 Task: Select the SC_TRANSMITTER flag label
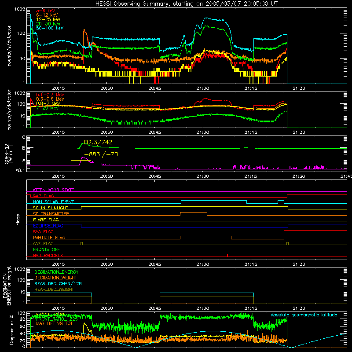point(51,213)
